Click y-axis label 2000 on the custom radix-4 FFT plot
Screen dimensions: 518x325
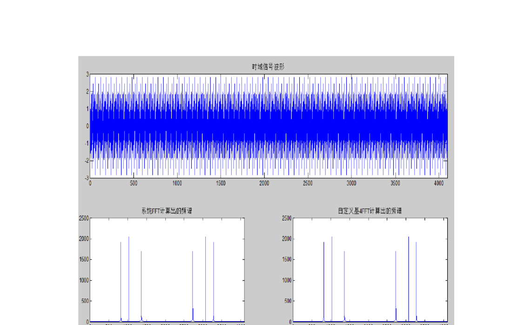click(x=286, y=239)
